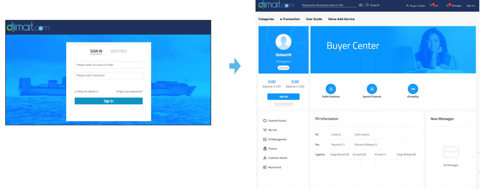Open the User Guide menu
The width and height of the screenshot is (480, 189).
314,19
